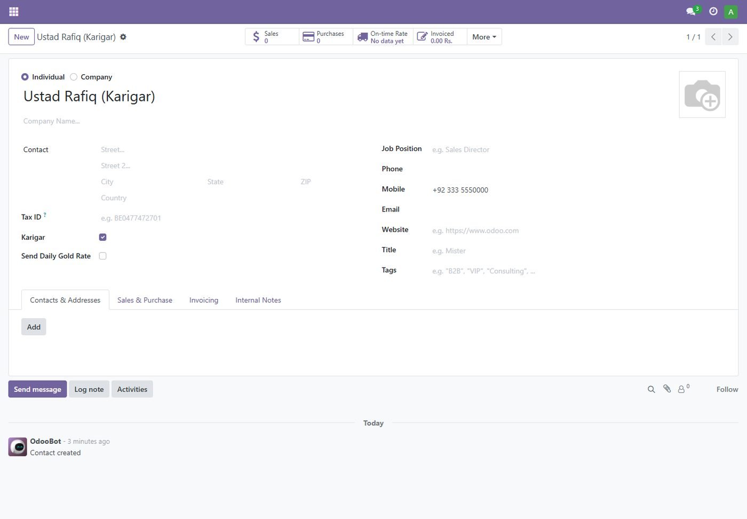This screenshot has width=747, height=519.
Task: Upload a contact photo
Action: coord(702,95)
